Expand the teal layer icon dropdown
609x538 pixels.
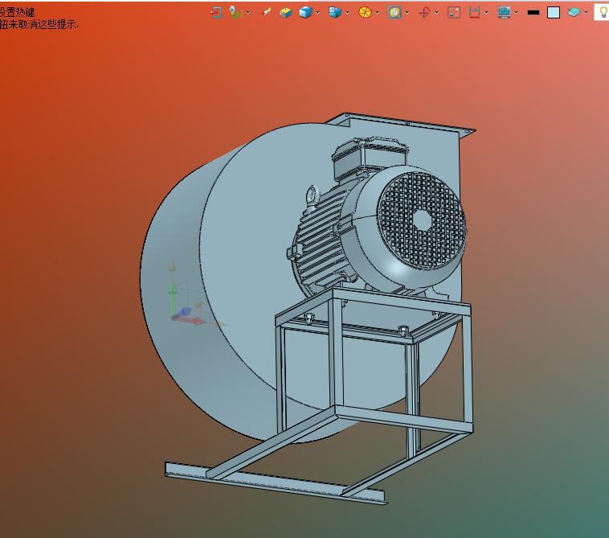coord(586,13)
